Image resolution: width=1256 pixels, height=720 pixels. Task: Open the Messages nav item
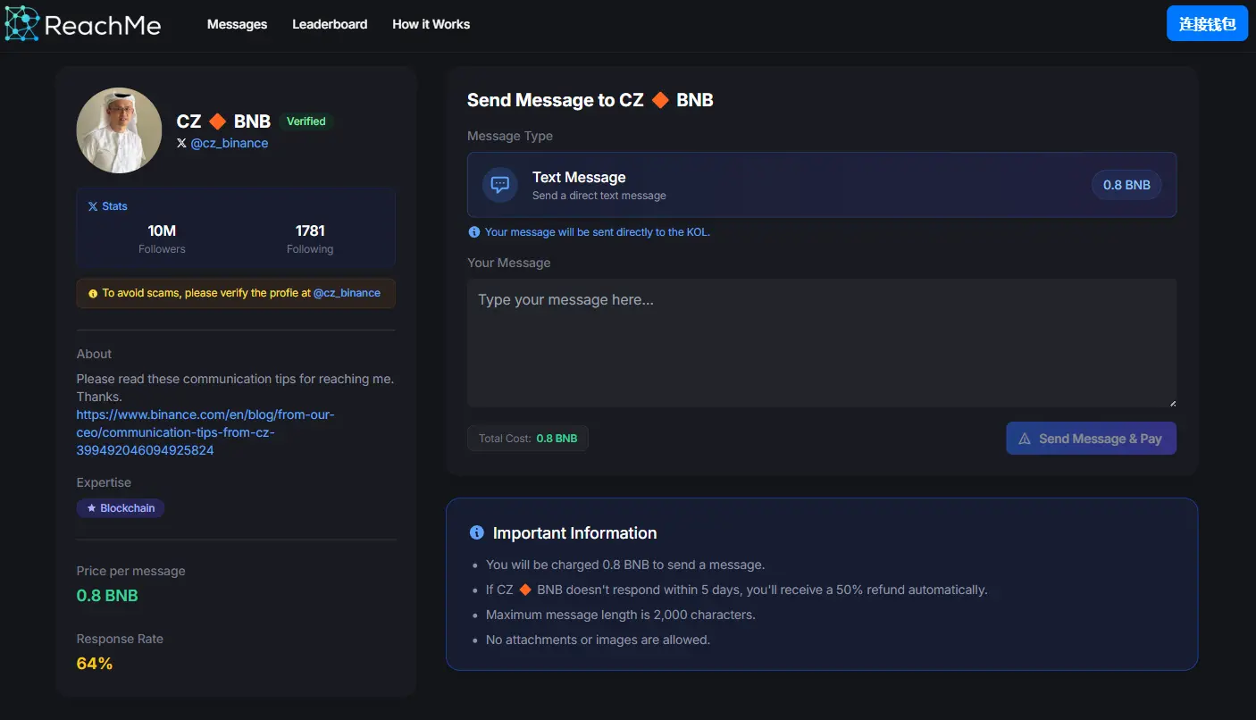[237, 24]
